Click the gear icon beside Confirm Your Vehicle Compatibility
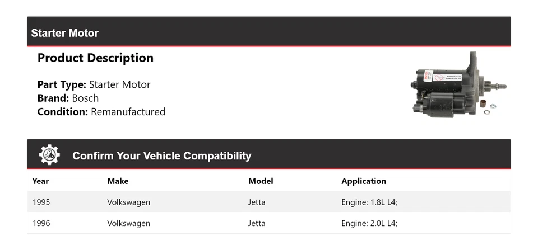 pyautogui.click(x=49, y=155)
